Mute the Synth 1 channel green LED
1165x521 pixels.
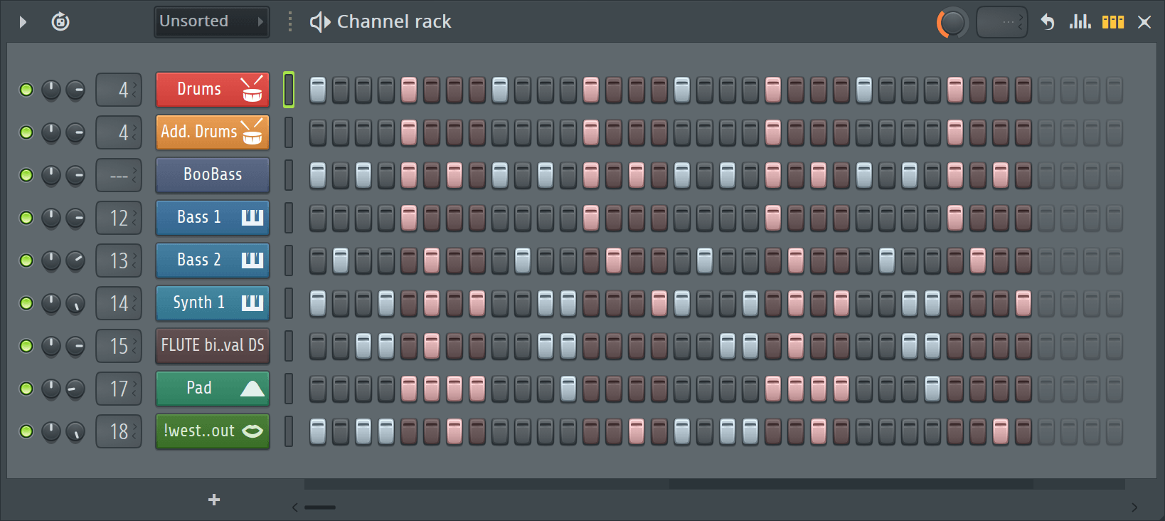(26, 303)
